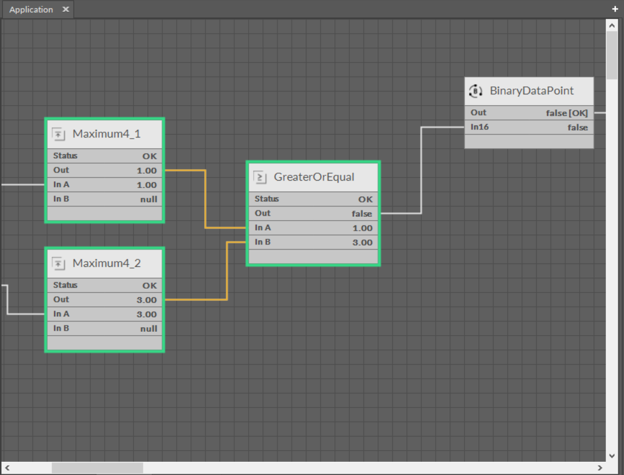Image resolution: width=624 pixels, height=475 pixels.
Task: Click the Out value of BinaryDataPoint
Action: point(567,113)
